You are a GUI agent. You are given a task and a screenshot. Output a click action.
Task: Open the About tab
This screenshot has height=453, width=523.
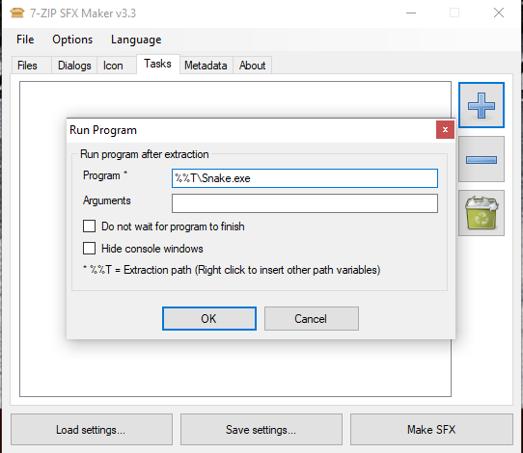pos(252,66)
